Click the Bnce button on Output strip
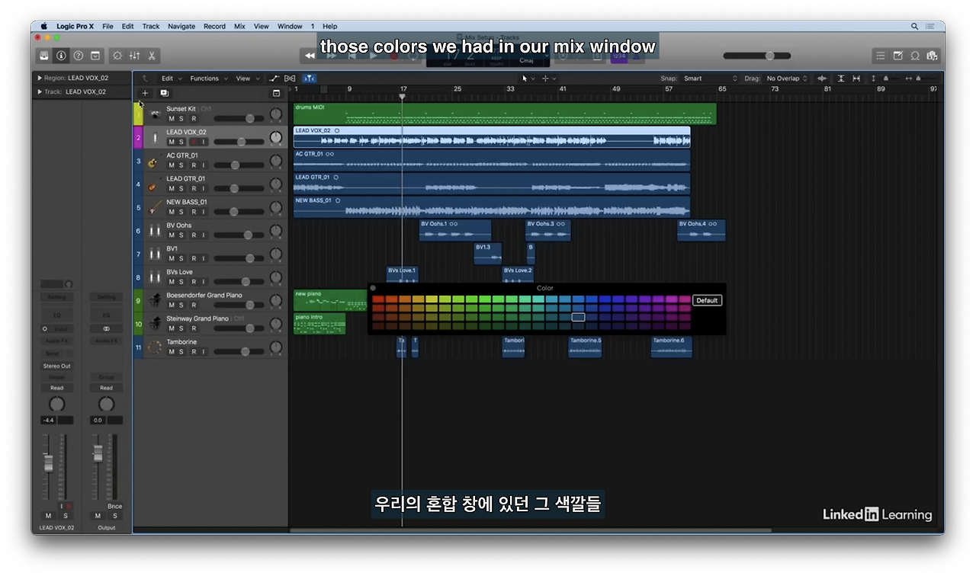Screen dimensions: 976x576 [114, 506]
